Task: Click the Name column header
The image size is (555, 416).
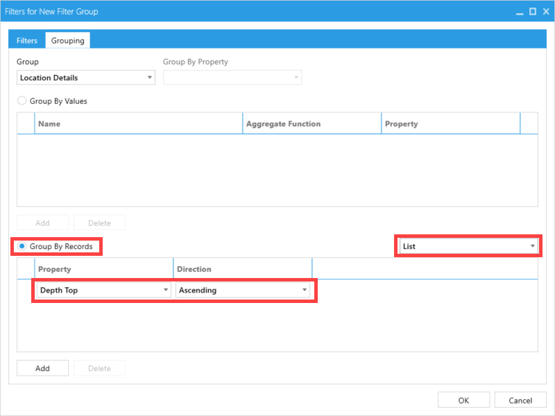Action: [x=138, y=124]
